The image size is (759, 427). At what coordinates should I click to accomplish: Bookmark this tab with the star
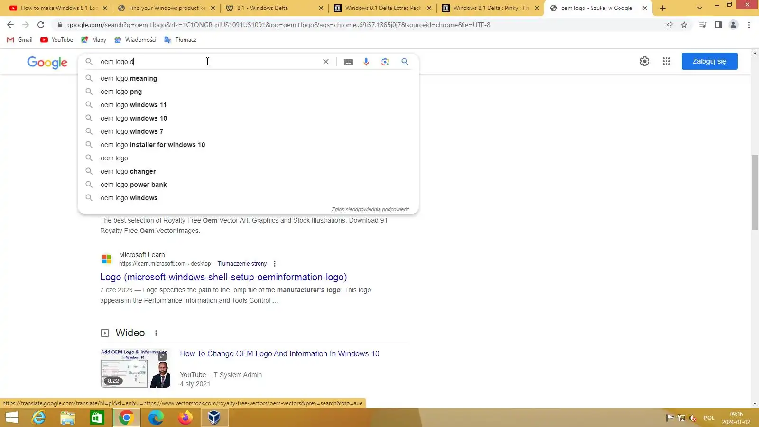click(x=684, y=25)
